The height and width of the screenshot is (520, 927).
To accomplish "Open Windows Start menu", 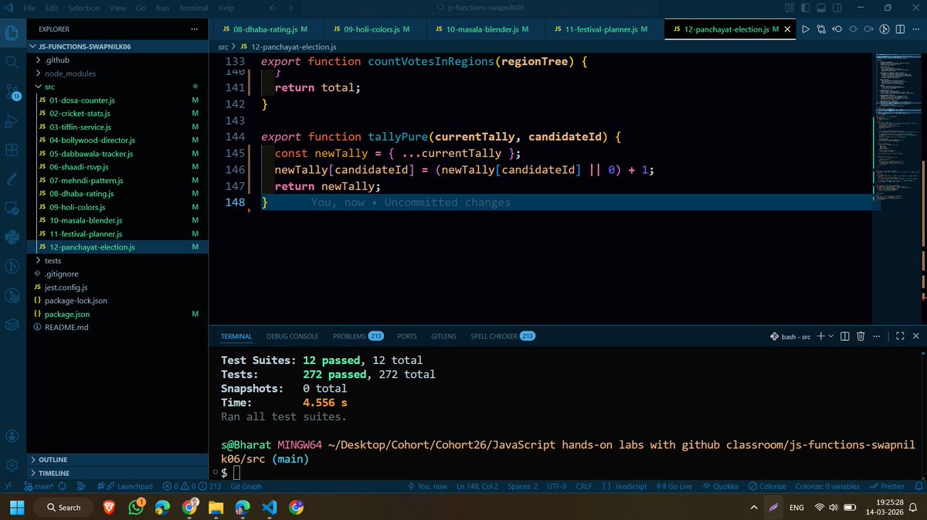I will coord(16,507).
